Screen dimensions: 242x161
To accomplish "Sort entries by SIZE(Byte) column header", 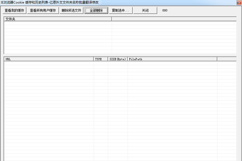I will 118,59.
